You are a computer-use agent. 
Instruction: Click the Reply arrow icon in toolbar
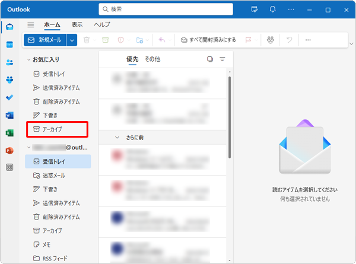(161, 40)
